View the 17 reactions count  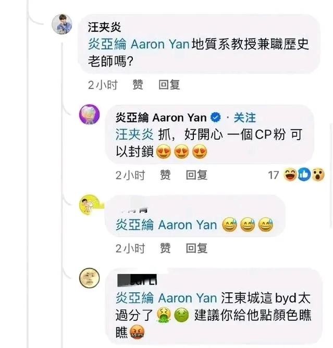[274, 175]
